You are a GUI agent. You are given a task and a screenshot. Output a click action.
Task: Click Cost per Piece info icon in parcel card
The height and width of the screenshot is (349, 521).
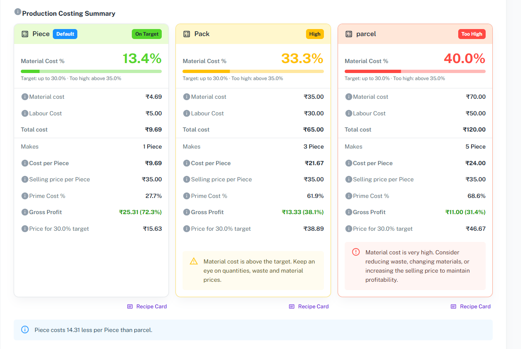(348, 163)
